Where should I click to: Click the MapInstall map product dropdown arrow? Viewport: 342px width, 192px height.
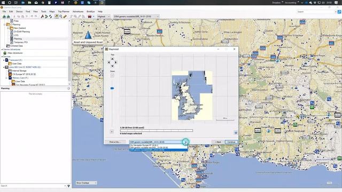(x=185, y=142)
